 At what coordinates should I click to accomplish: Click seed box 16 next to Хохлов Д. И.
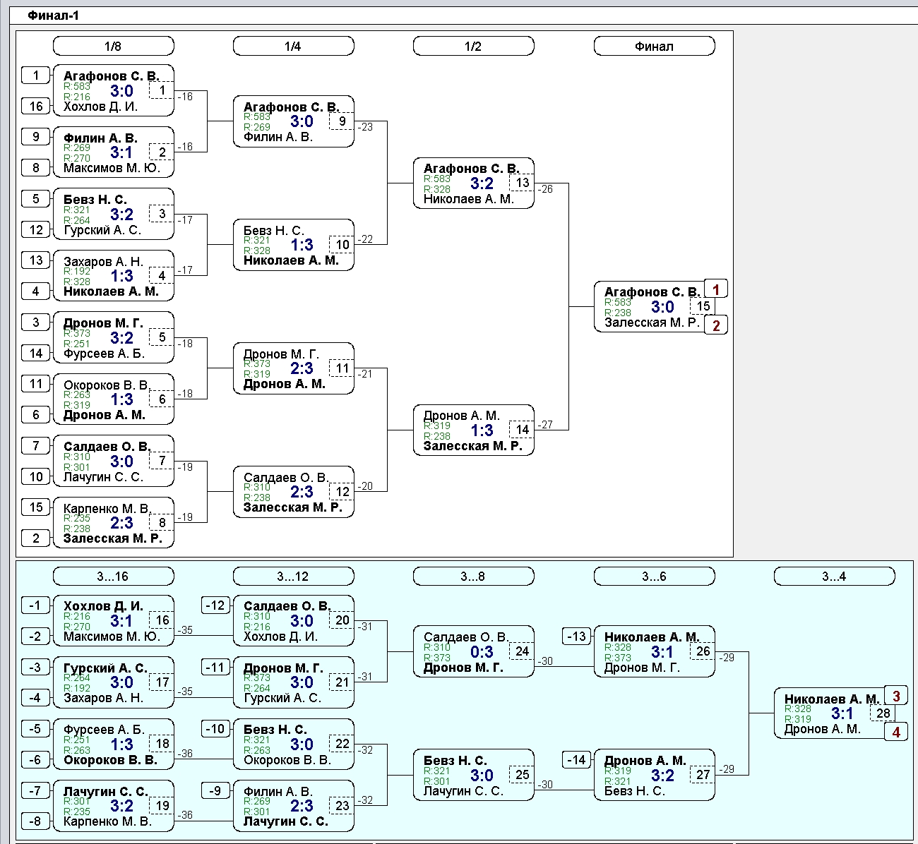(36, 107)
